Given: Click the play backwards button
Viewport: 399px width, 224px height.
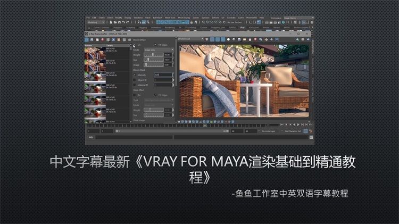Looking at the screenshot, I should tap(294, 125).
